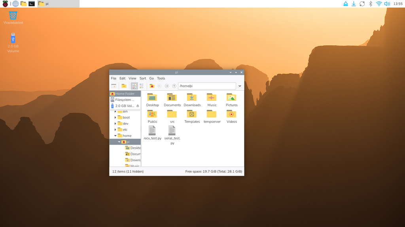Select the Documents folder icon
This screenshot has height=227, width=405.
(172, 100)
